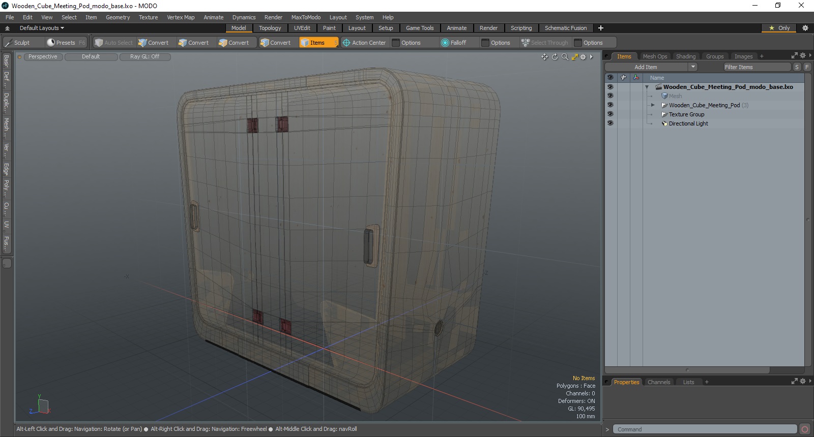This screenshot has width=814, height=437.
Task: Click the viewport orange dot indicator
Action: [20, 57]
